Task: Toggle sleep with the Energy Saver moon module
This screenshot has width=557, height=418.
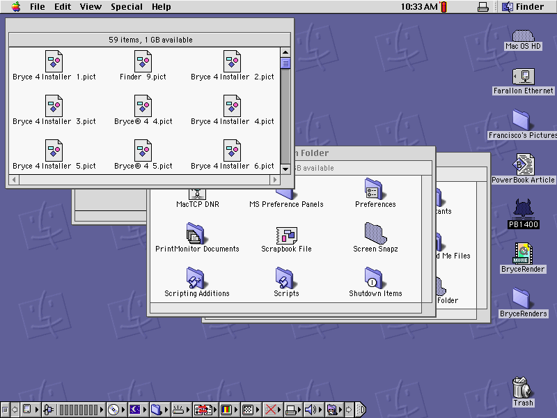Action: click(x=136, y=410)
